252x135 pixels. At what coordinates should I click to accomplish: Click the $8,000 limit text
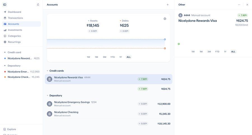(242, 25)
